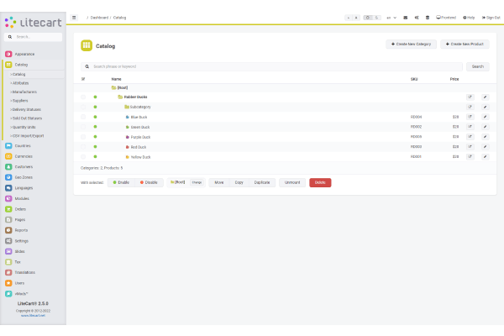The image size is (504, 336).
Task: Tick the checkbox for Yellow Duck
Action: click(83, 156)
